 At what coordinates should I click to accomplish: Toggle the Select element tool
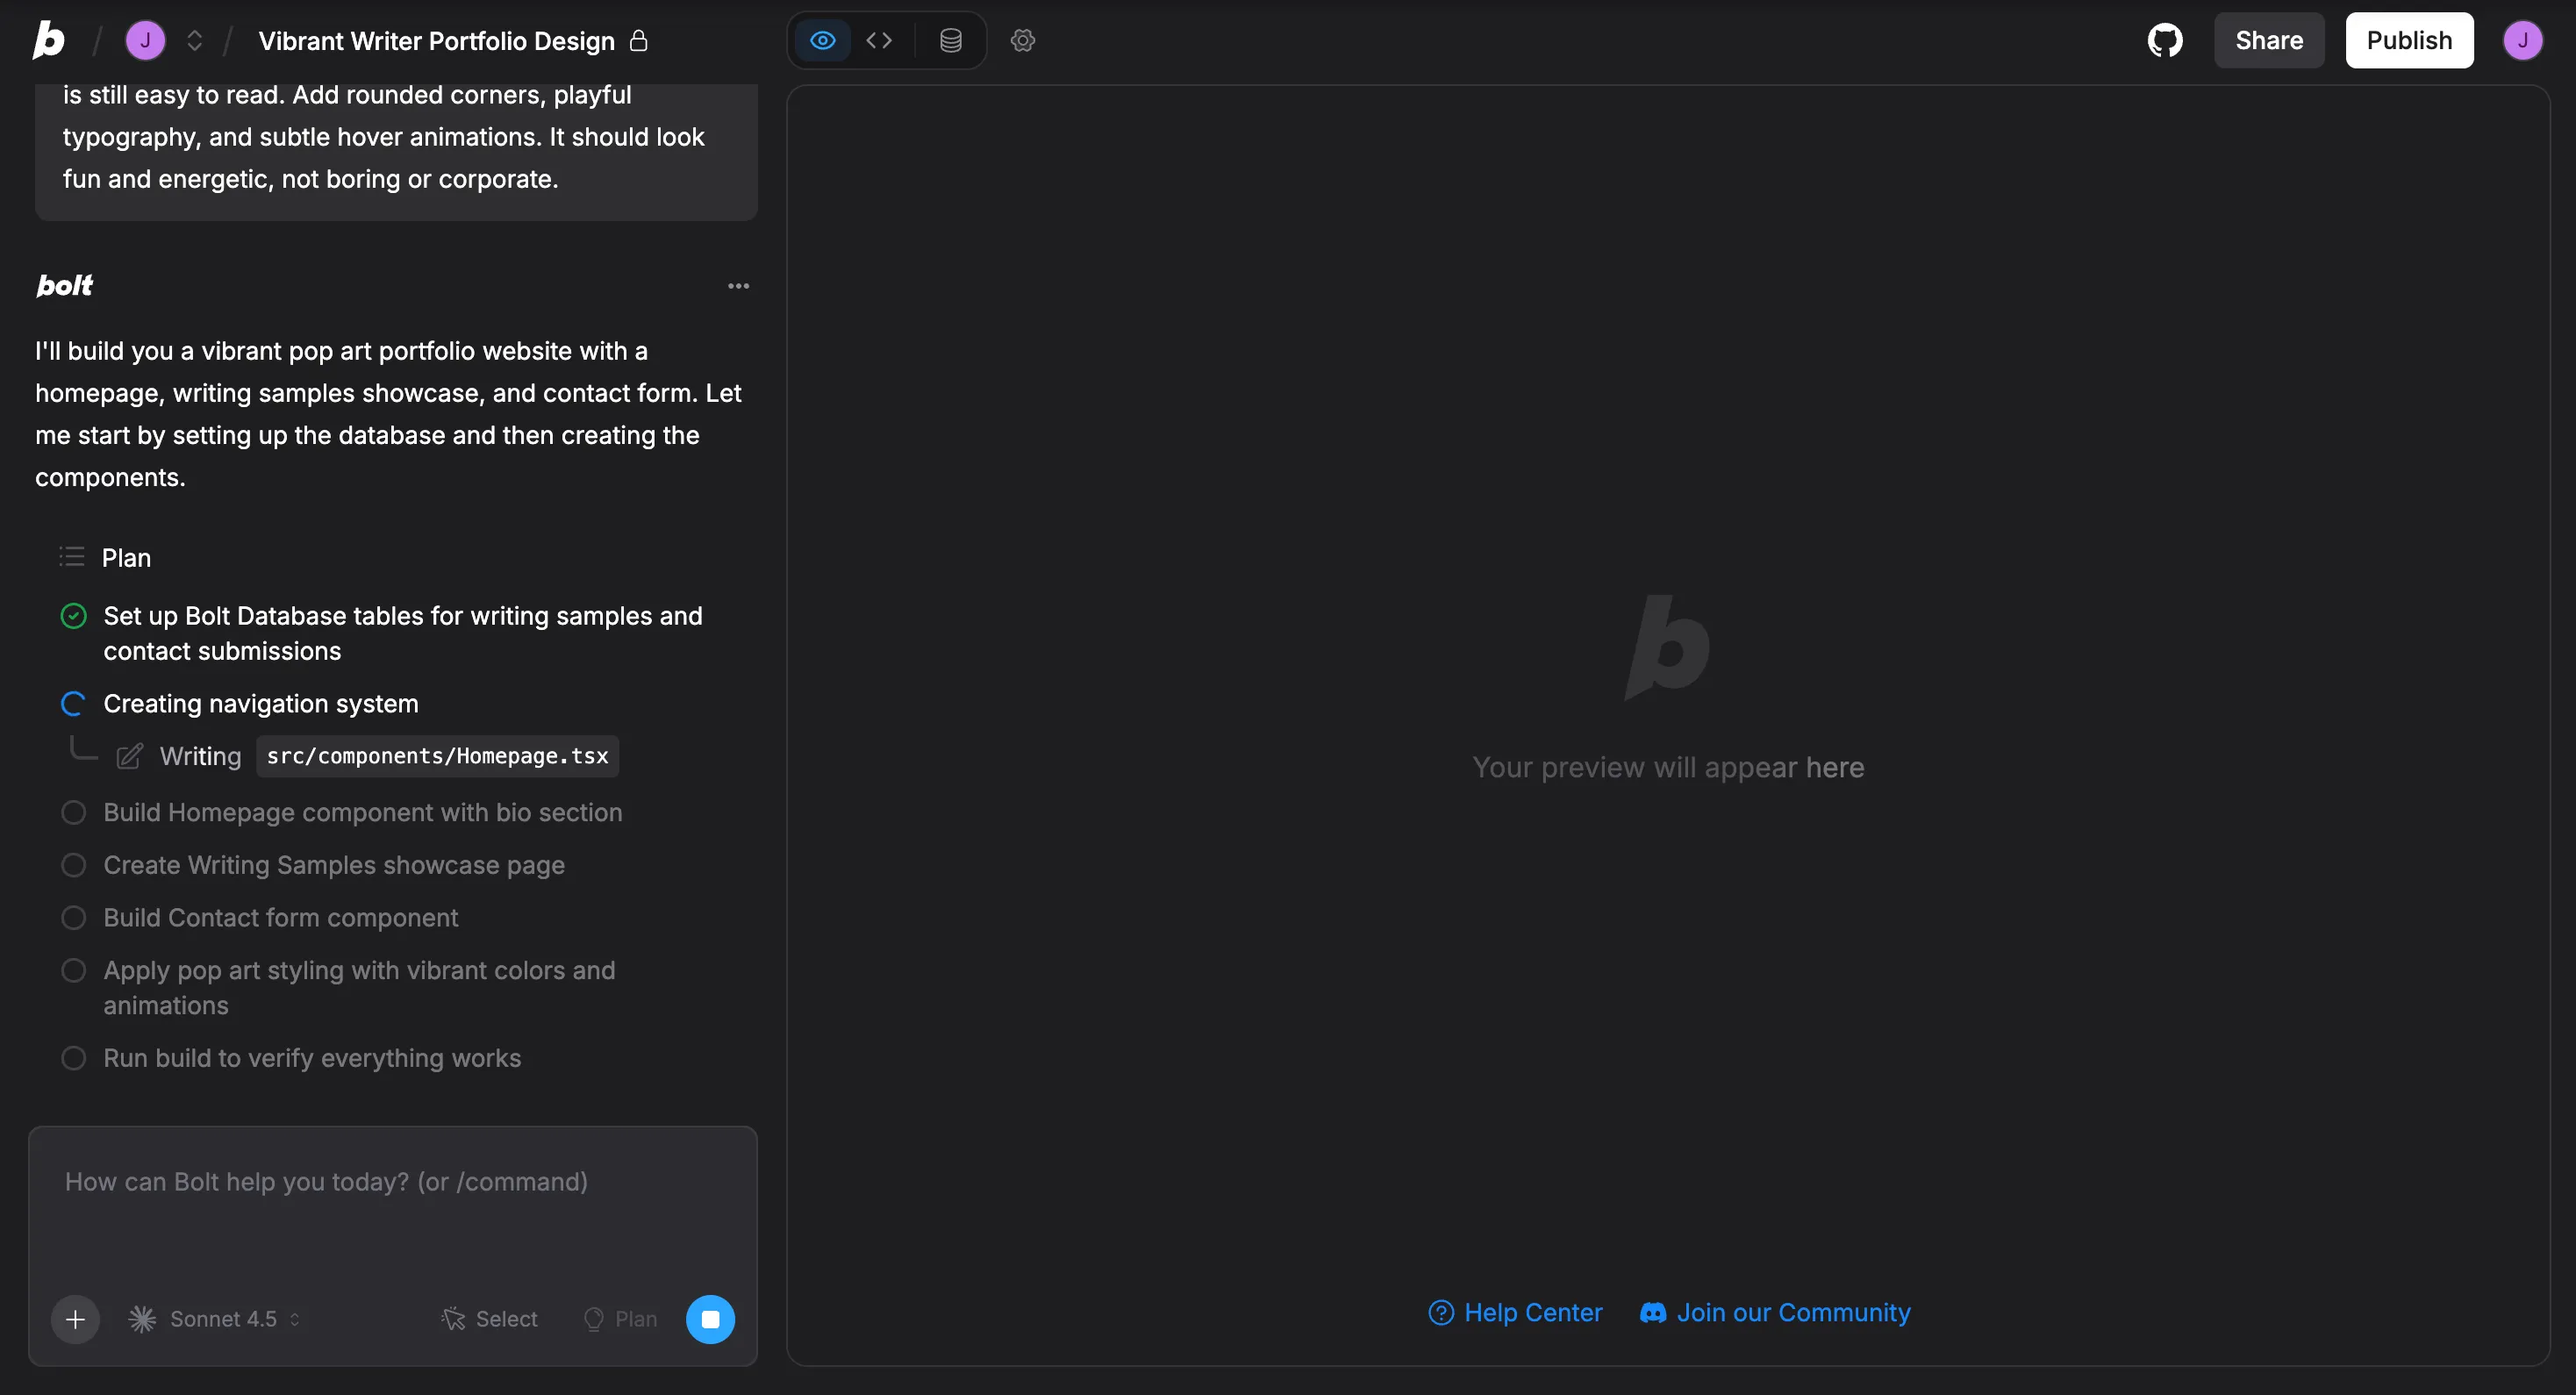(x=490, y=1319)
